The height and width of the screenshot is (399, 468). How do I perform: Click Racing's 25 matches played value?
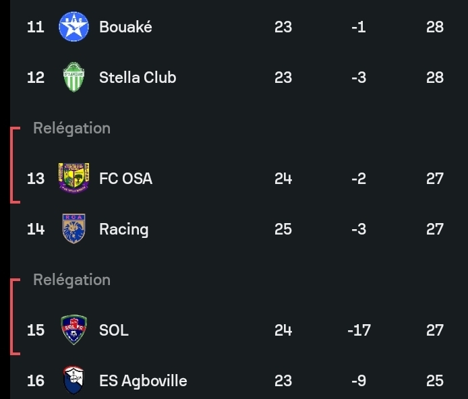tap(283, 229)
